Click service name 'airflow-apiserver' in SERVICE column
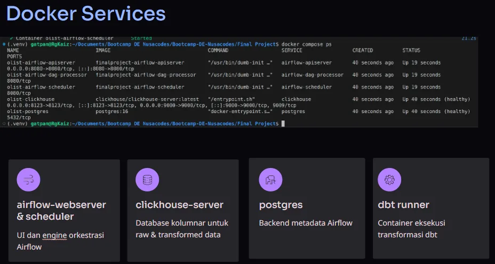Image resolution: width=495 pixels, height=264 pixels. tap(307, 62)
